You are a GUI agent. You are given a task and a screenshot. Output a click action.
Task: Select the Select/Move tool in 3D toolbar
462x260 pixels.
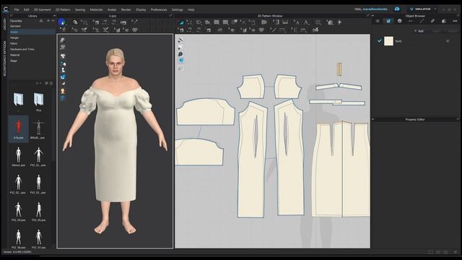pos(75,22)
